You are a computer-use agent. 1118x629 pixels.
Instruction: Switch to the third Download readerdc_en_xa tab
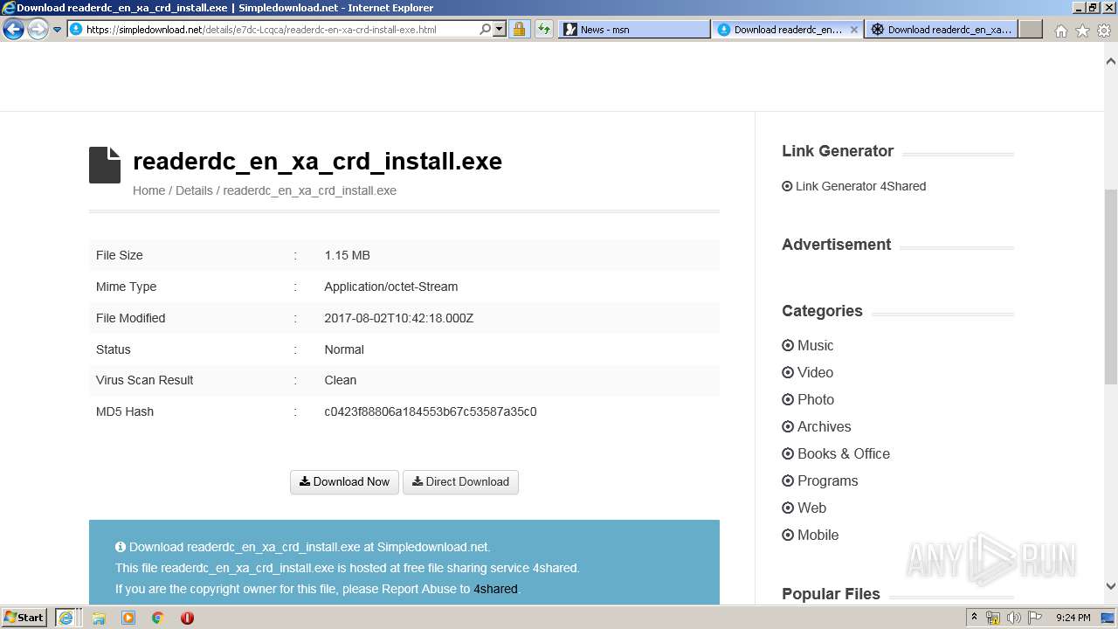click(942, 29)
